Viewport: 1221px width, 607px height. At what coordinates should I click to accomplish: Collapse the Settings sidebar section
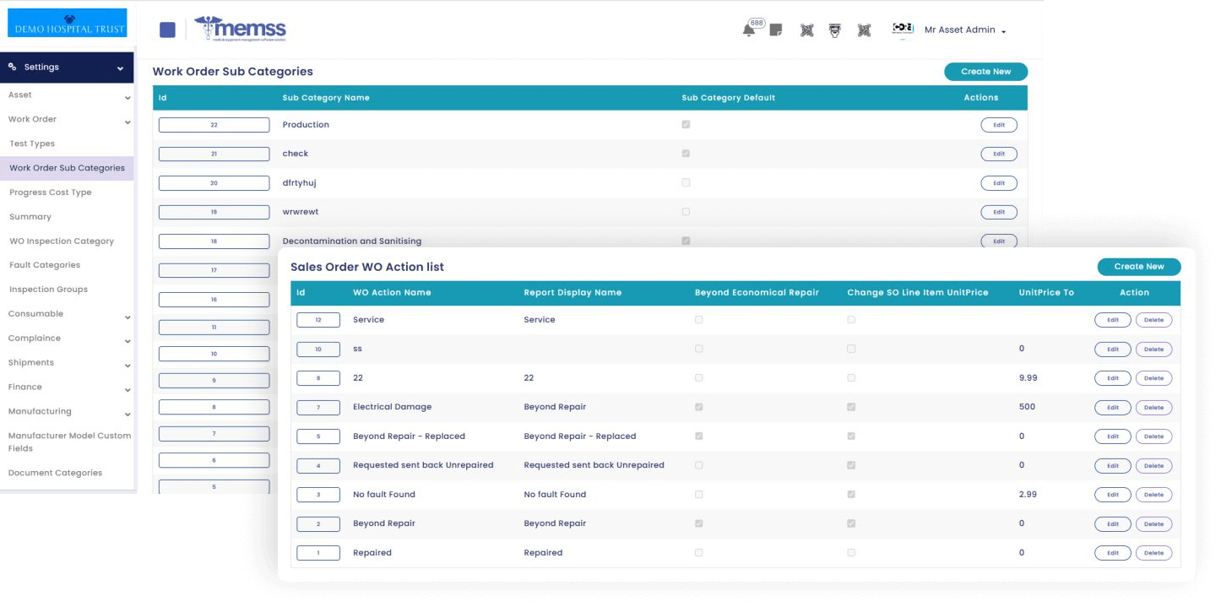click(120, 68)
